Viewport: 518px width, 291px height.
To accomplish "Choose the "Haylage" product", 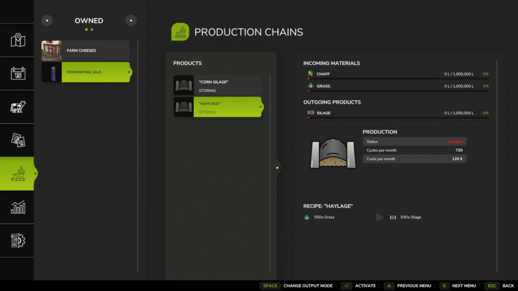I will tap(218, 107).
